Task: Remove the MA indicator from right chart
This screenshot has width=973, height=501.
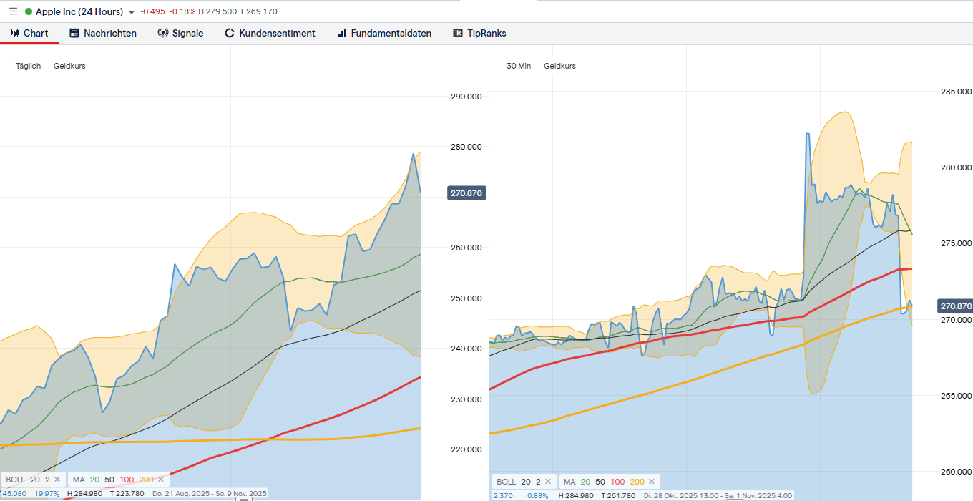Action: click(x=652, y=482)
